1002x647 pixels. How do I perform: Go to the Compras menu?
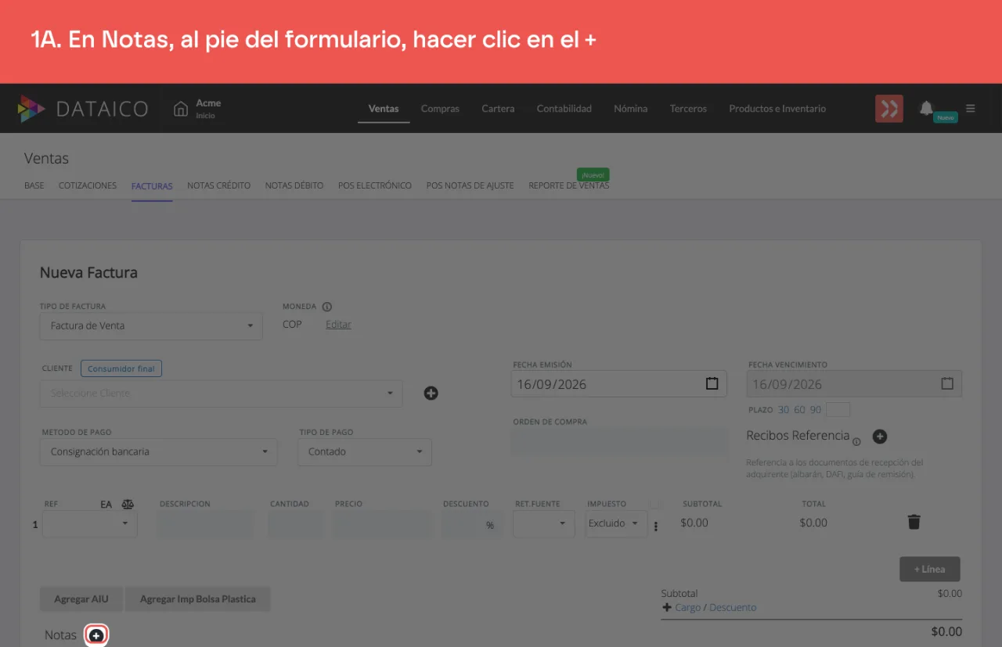[x=440, y=109]
